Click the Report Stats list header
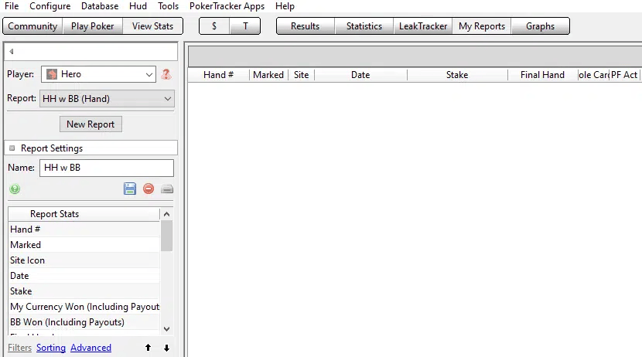The height and width of the screenshot is (357, 642). click(84, 214)
